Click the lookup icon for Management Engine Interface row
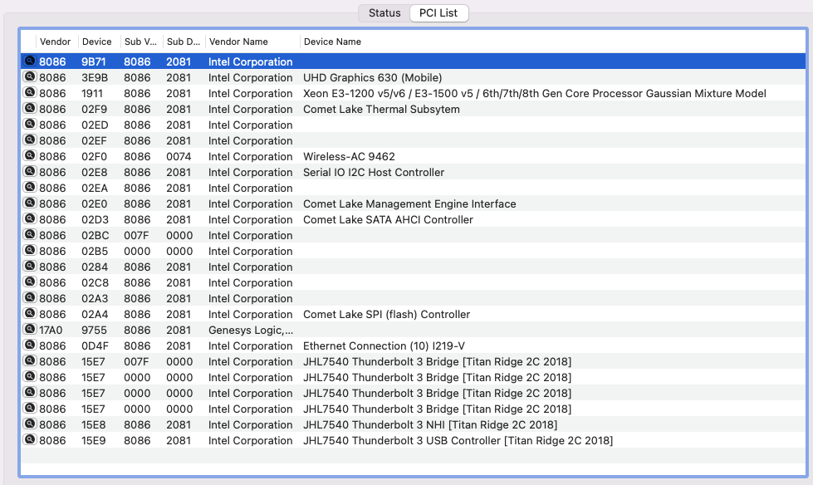Screen dimensions: 813x485 click(30, 203)
